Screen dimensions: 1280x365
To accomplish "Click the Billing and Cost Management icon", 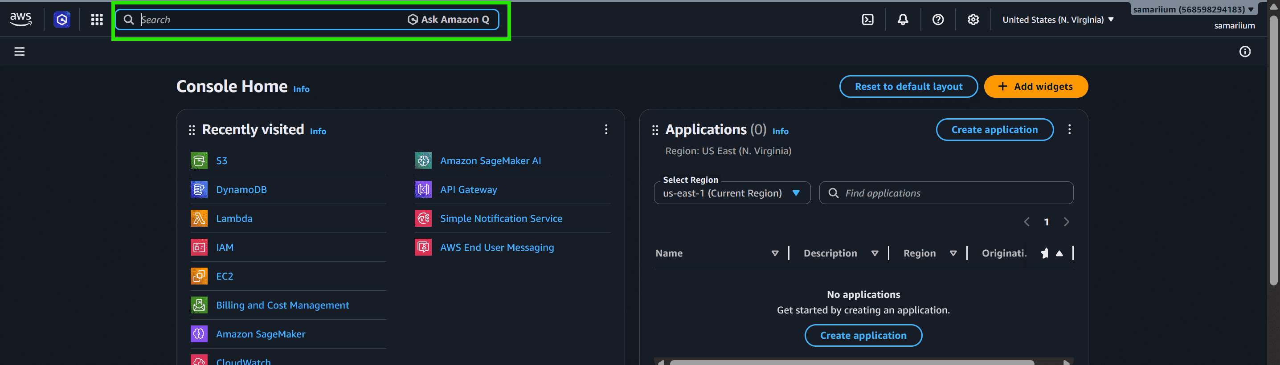I will pyautogui.click(x=199, y=305).
